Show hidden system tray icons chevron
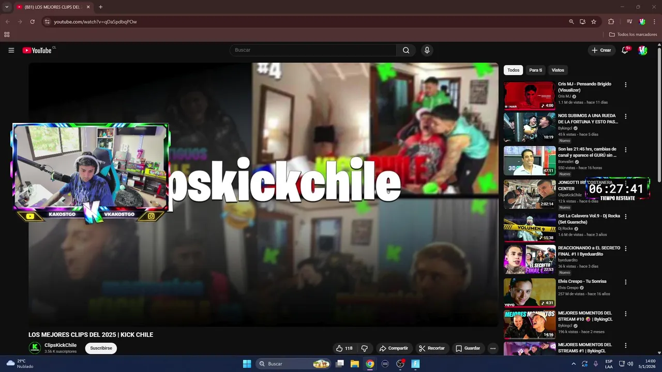662x372 pixels. (574, 364)
